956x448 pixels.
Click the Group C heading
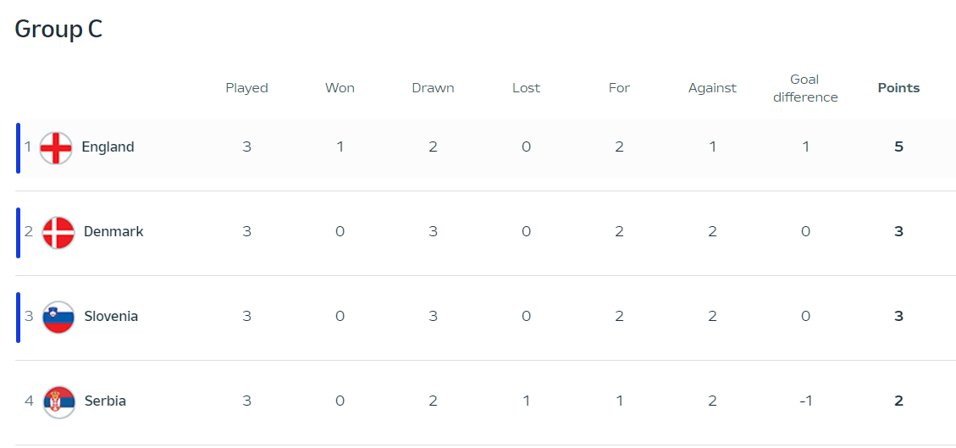click(58, 29)
